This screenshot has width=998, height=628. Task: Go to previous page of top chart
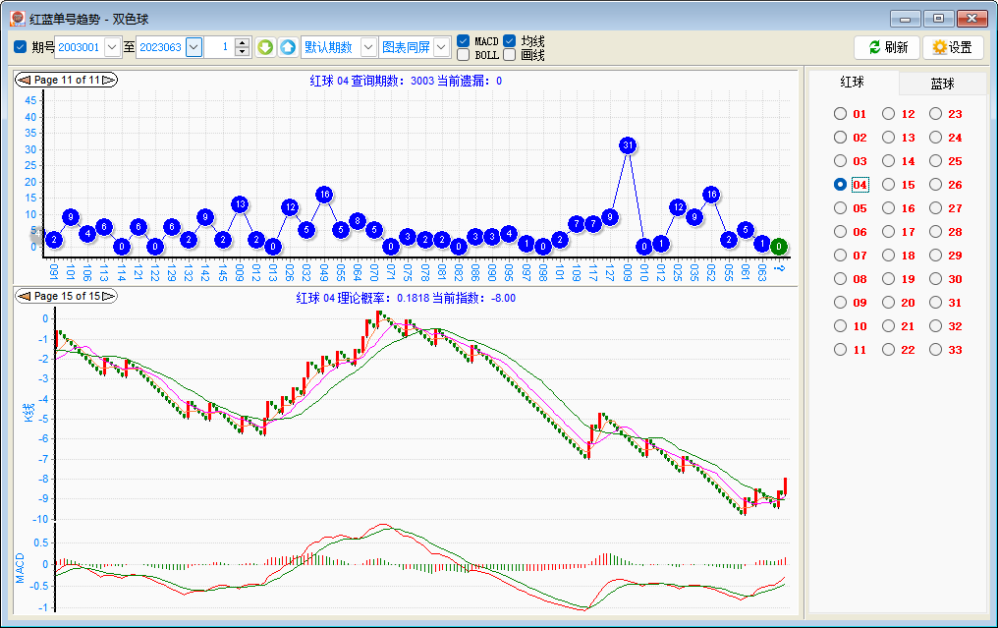[25, 80]
